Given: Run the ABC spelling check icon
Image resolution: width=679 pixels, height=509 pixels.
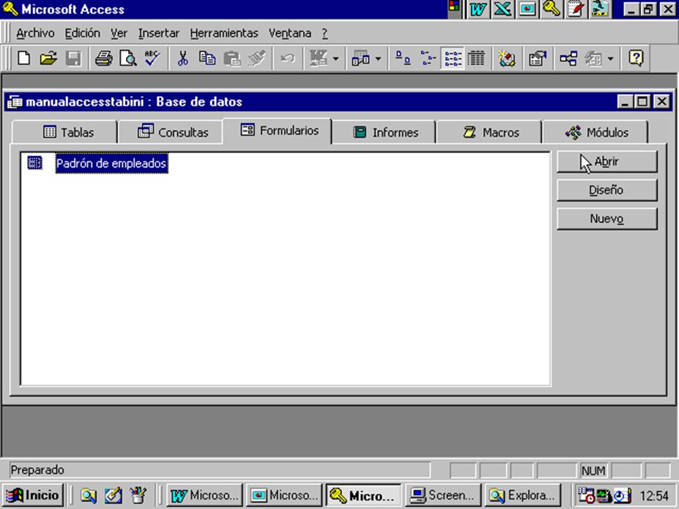Looking at the screenshot, I should [x=153, y=58].
